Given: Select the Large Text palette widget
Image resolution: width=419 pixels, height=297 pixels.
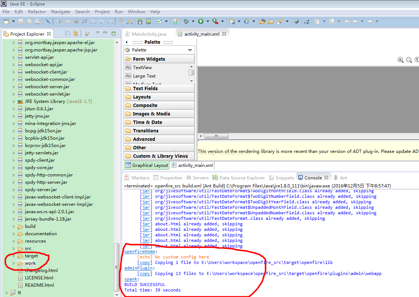Looking at the screenshot, I should click(x=140, y=76).
